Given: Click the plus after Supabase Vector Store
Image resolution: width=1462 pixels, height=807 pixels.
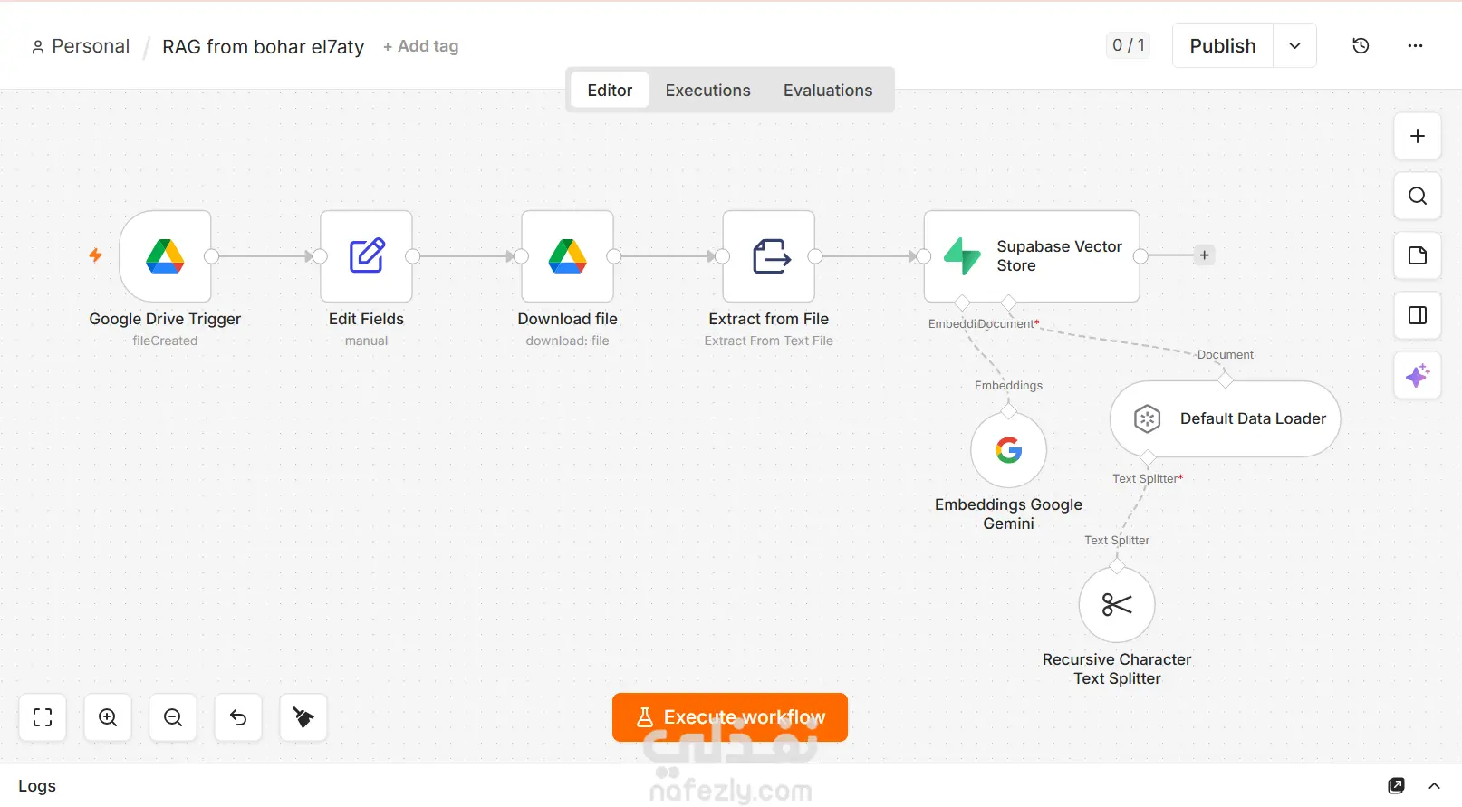Looking at the screenshot, I should pos(1204,255).
